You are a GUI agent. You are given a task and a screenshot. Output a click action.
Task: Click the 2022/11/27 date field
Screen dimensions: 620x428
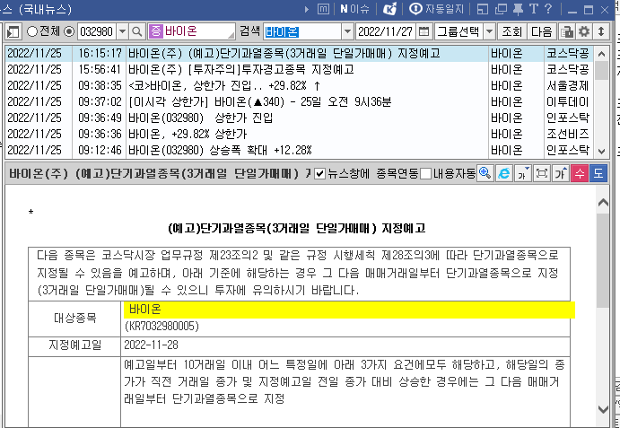point(386,31)
